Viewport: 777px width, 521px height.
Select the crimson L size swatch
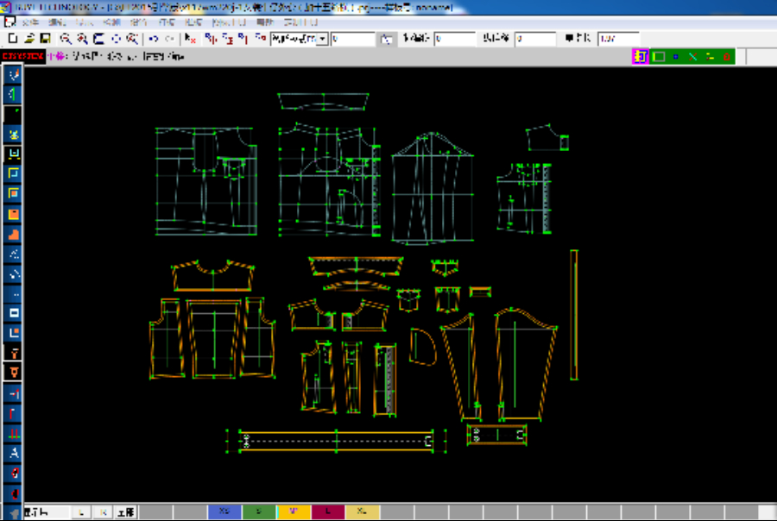(328, 512)
